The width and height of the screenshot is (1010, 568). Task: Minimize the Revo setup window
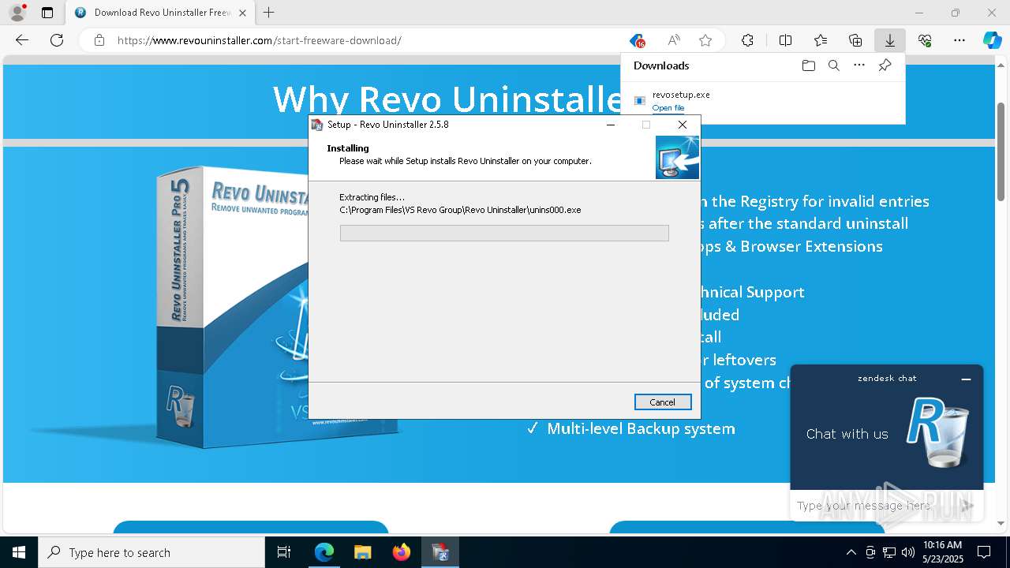tap(611, 125)
